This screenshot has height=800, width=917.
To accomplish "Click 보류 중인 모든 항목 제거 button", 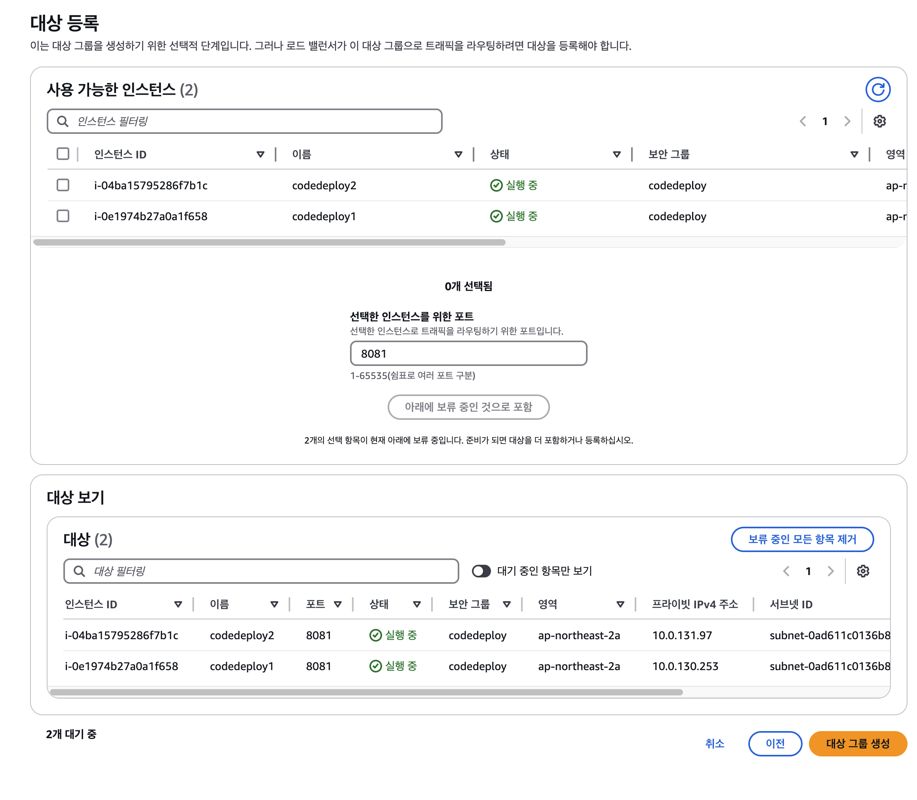I will click(801, 539).
